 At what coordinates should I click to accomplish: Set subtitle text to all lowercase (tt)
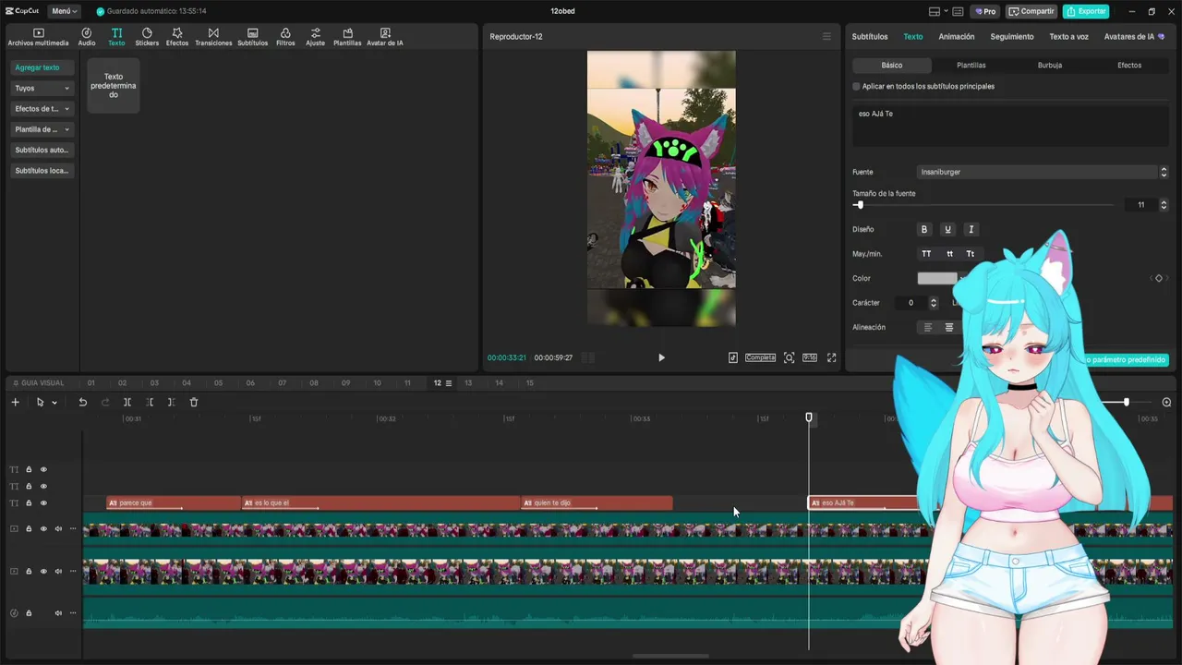(949, 254)
